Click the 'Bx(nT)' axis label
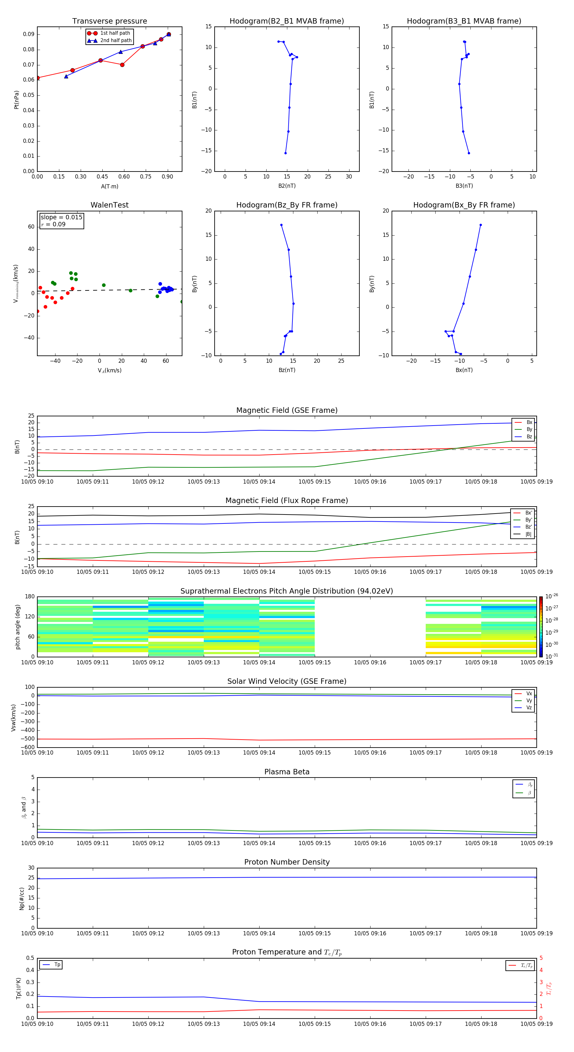The width and height of the screenshot is (574, 1052). click(x=464, y=370)
